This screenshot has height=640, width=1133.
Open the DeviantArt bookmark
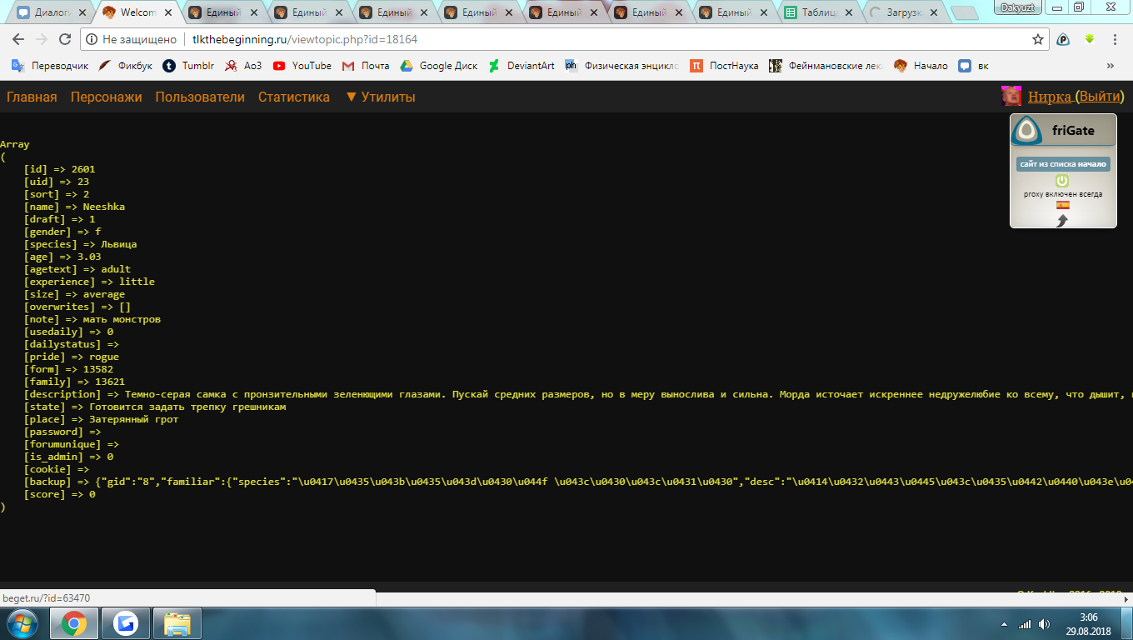coord(522,66)
